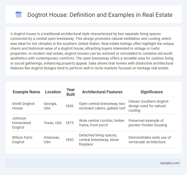Click the dogtrot house definition paragraph
Viewport: 187px width, 175px height.
(x=92, y=51)
